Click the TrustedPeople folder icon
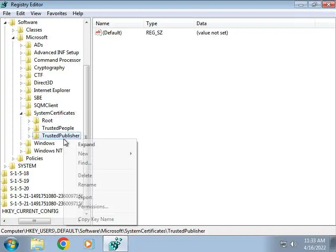 coord(37,128)
